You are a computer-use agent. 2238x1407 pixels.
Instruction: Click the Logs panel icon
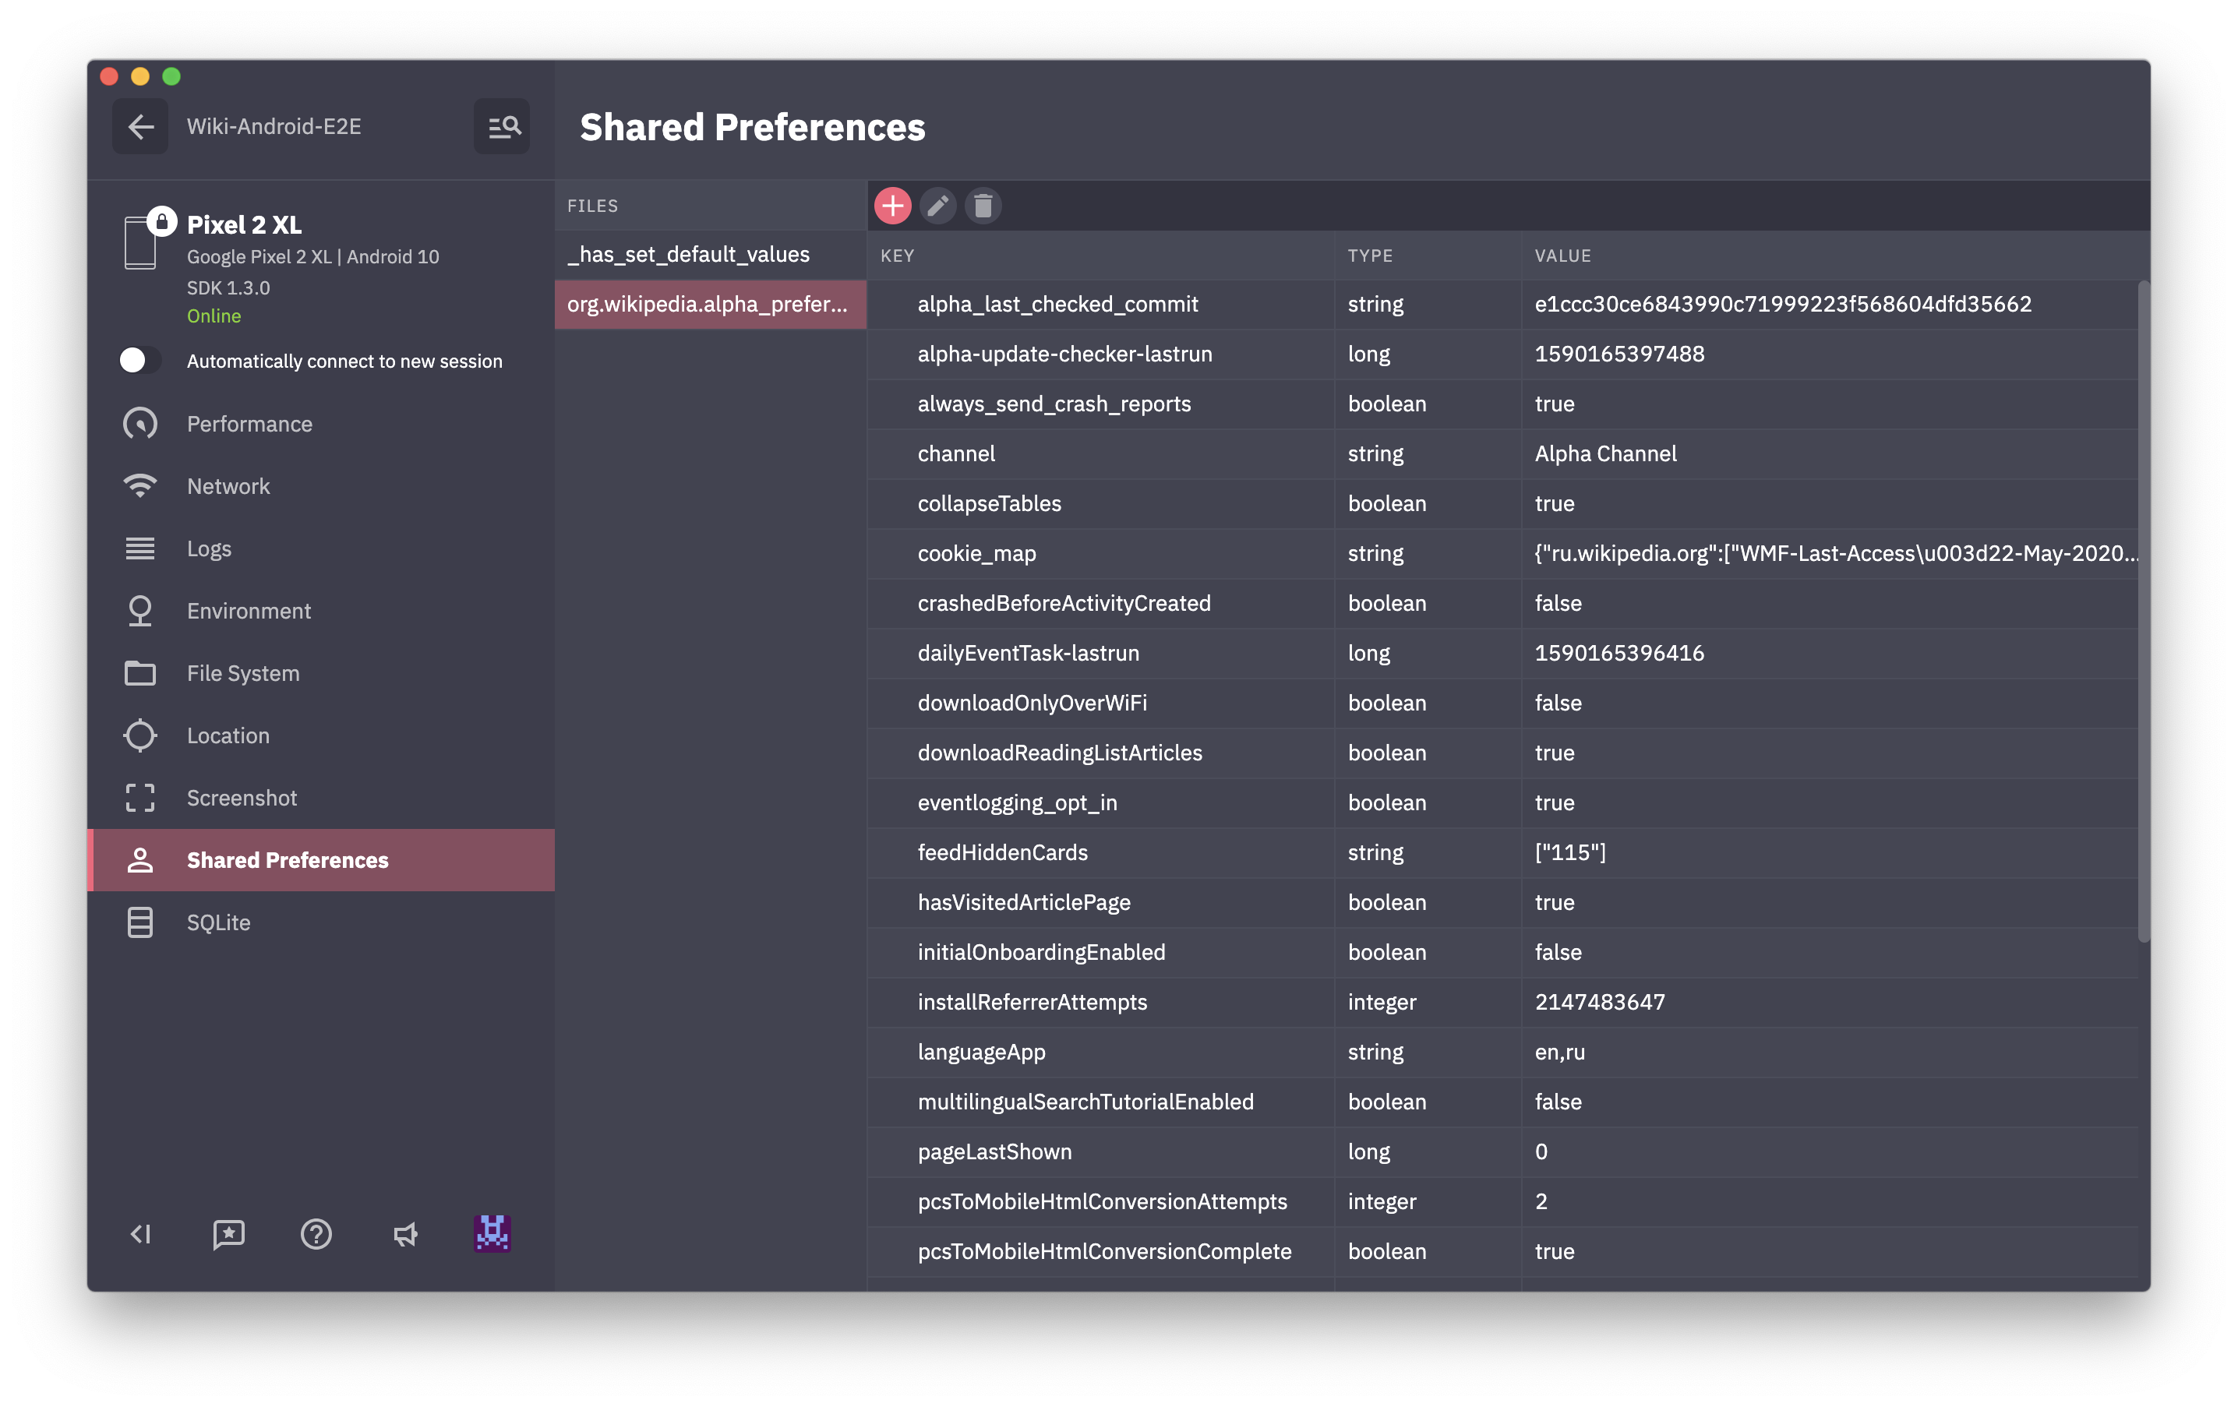coord(138,546)
